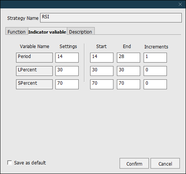Close the dialog with the X icon

(x=180, y=4)
